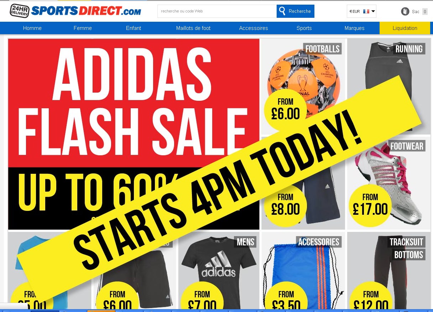Click into the recherche ou code Web field

point(217,11)
